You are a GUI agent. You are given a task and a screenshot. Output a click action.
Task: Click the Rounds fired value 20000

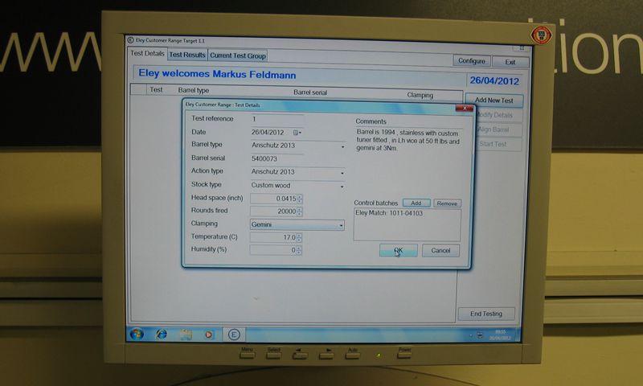point(287,211)
